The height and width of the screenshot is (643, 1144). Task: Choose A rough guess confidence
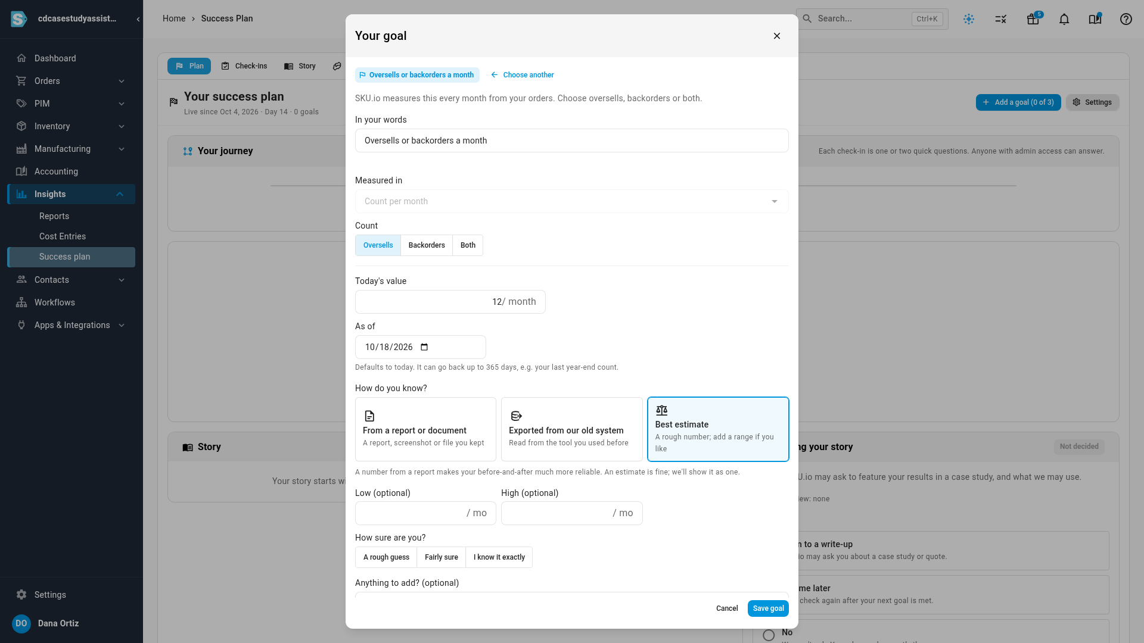pyautogui.click(x=386, y=557)
